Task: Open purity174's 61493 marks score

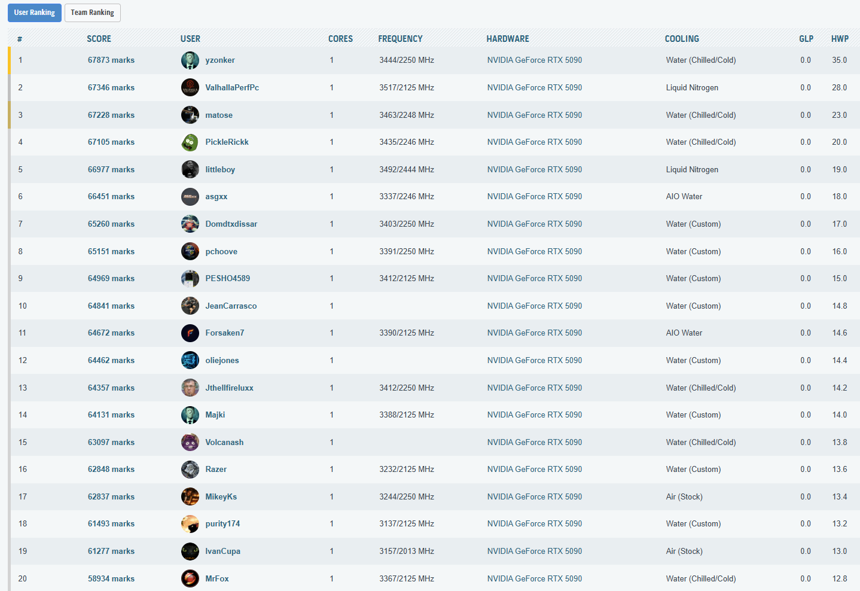Action: coord(111,524)
